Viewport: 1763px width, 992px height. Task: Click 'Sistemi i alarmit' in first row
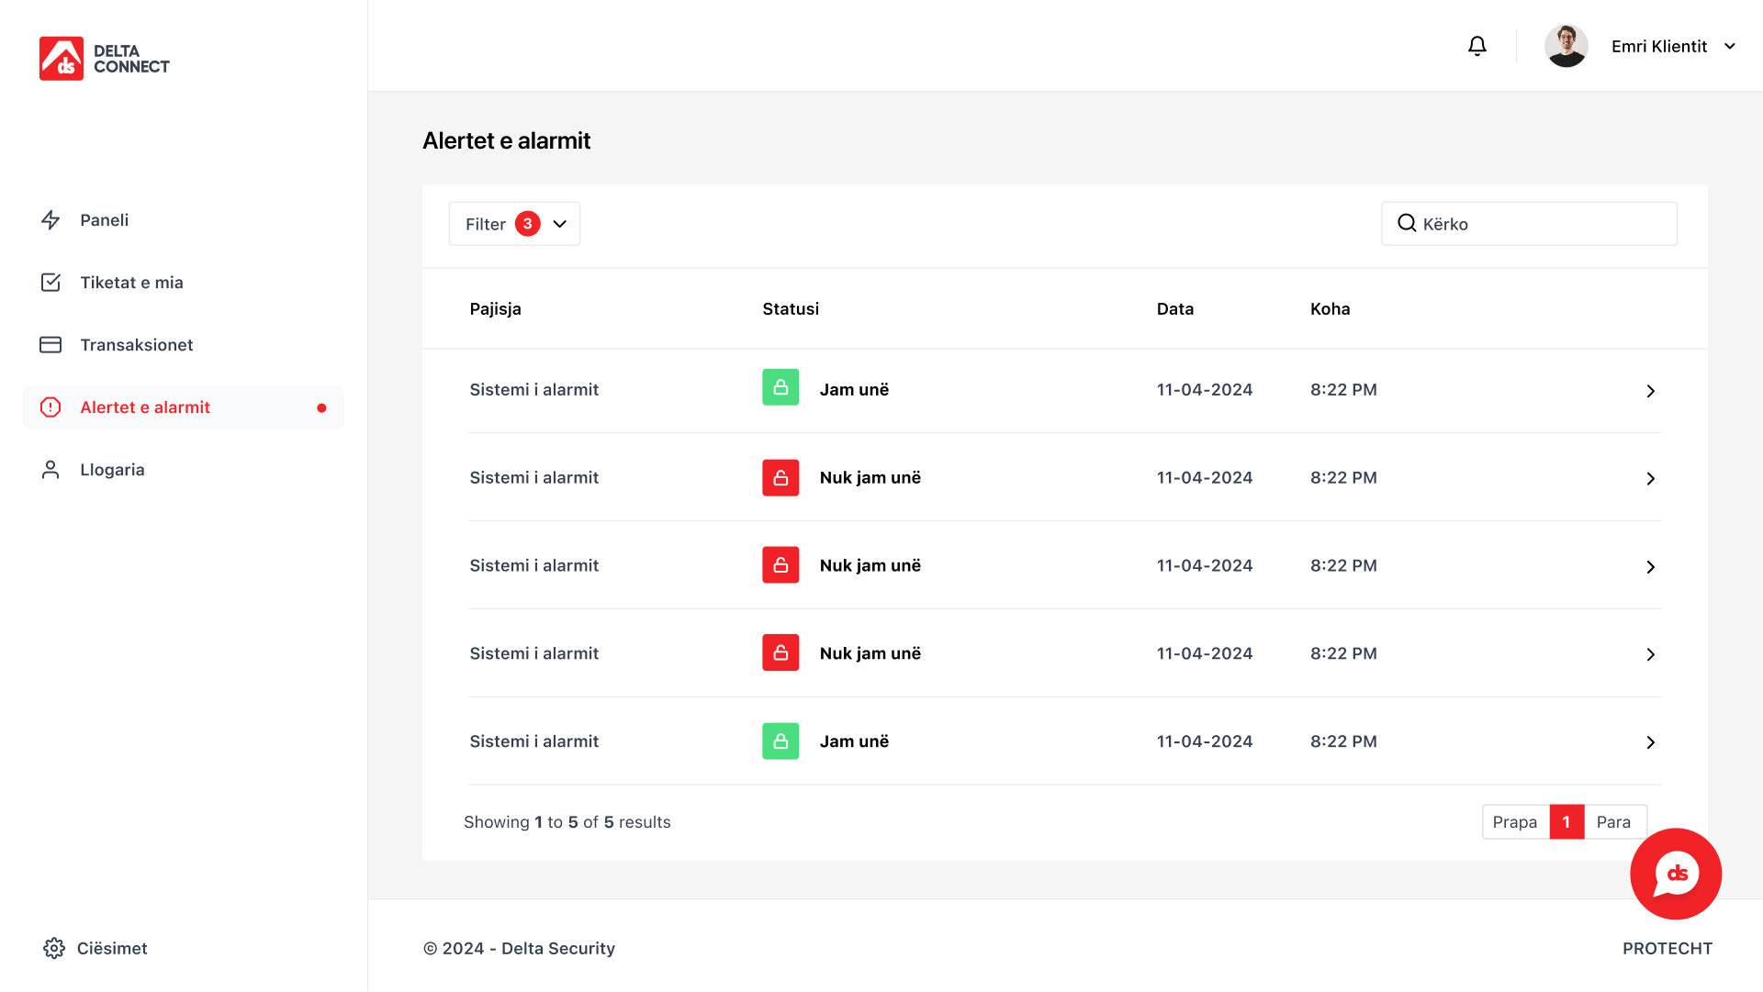pyautogui.click(x=533, y=390)
